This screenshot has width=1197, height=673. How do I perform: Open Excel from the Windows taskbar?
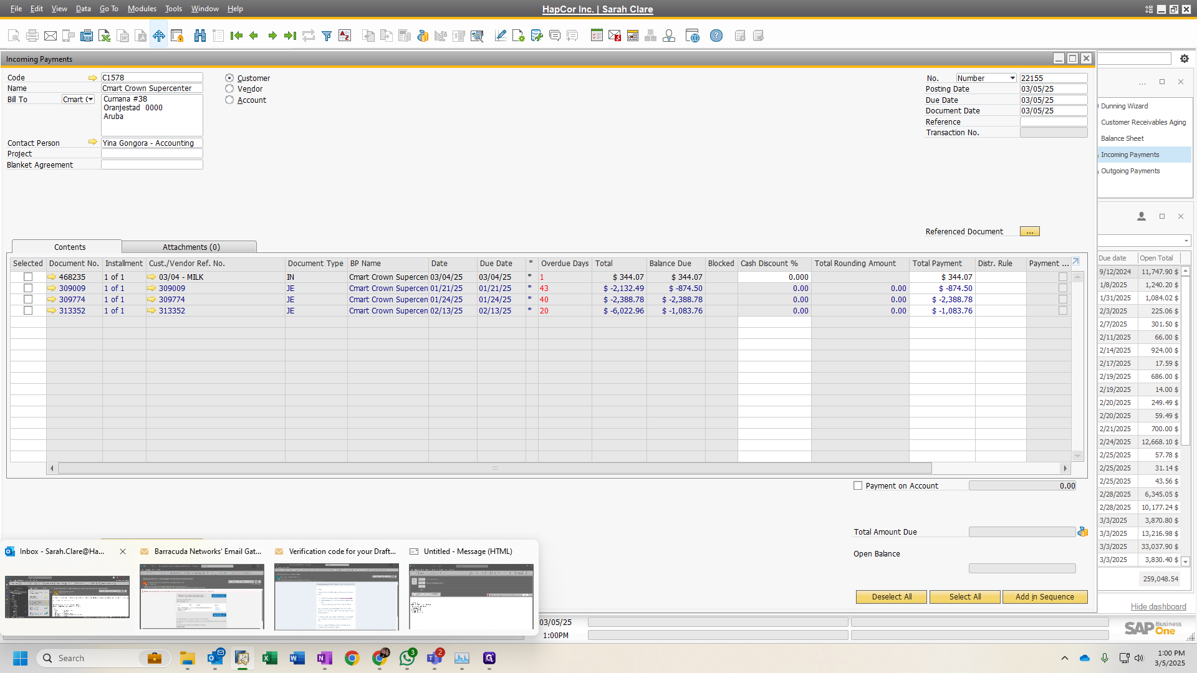point(269,658)
